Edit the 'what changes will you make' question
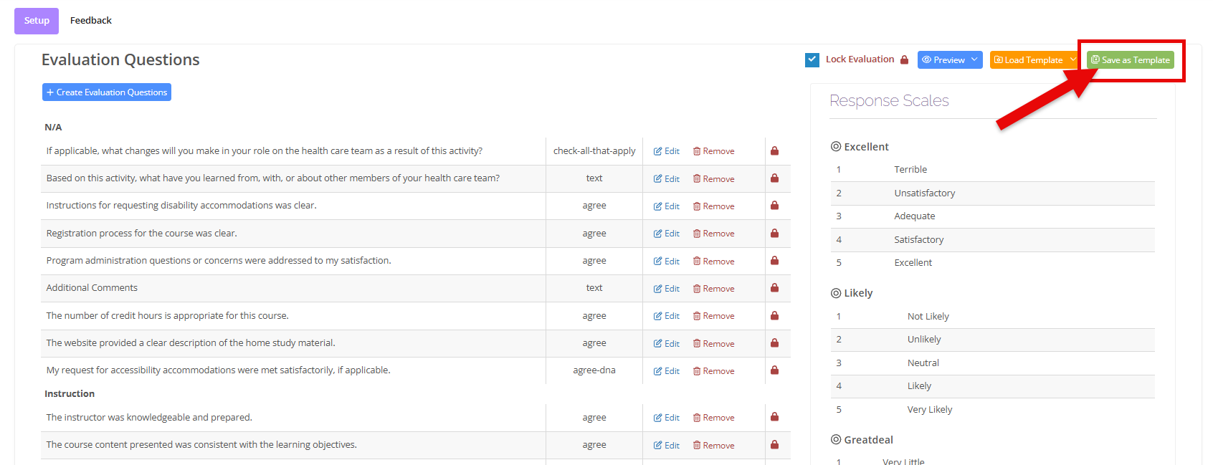1213x465 pixels. point(667,151)
